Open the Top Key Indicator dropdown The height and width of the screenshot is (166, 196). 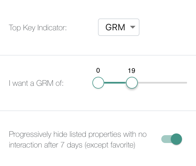click(118, 27)
